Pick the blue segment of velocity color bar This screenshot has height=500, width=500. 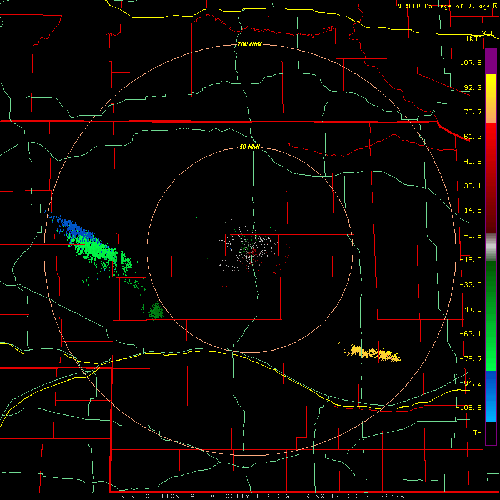coord(491,396)
